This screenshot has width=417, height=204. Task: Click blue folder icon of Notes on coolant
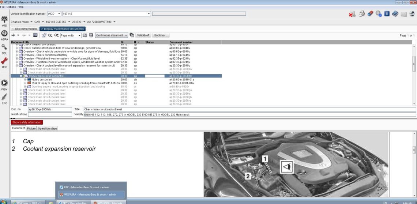click(29, 80)
